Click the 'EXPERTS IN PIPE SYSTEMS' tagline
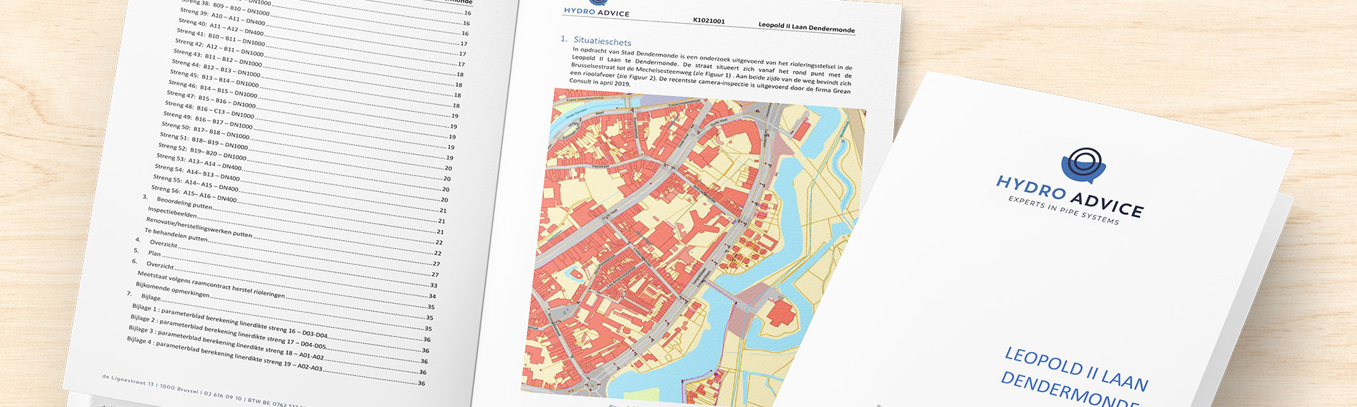Screen dimensions: 1357x407 point(1063,211)
